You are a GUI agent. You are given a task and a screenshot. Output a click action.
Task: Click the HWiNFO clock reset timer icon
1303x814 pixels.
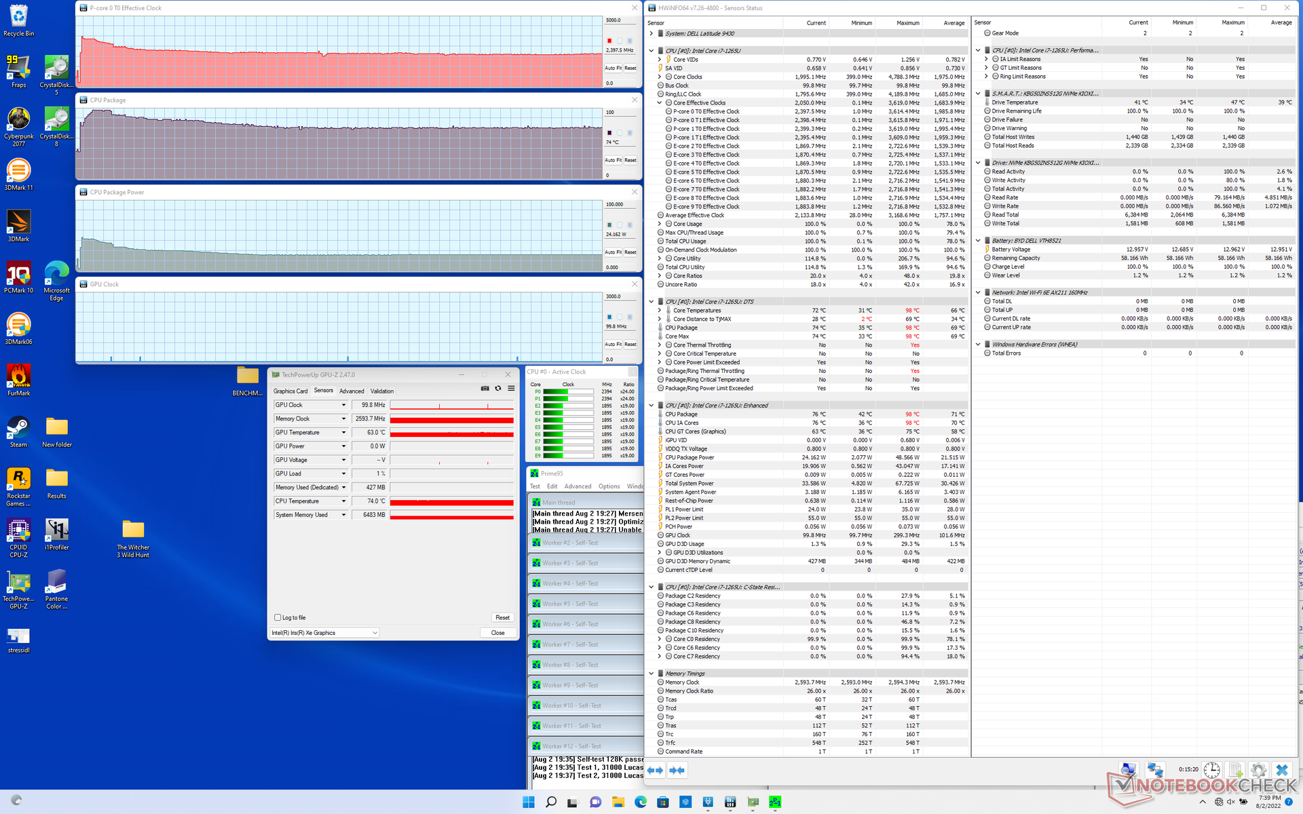click(x=1211, y=770)
